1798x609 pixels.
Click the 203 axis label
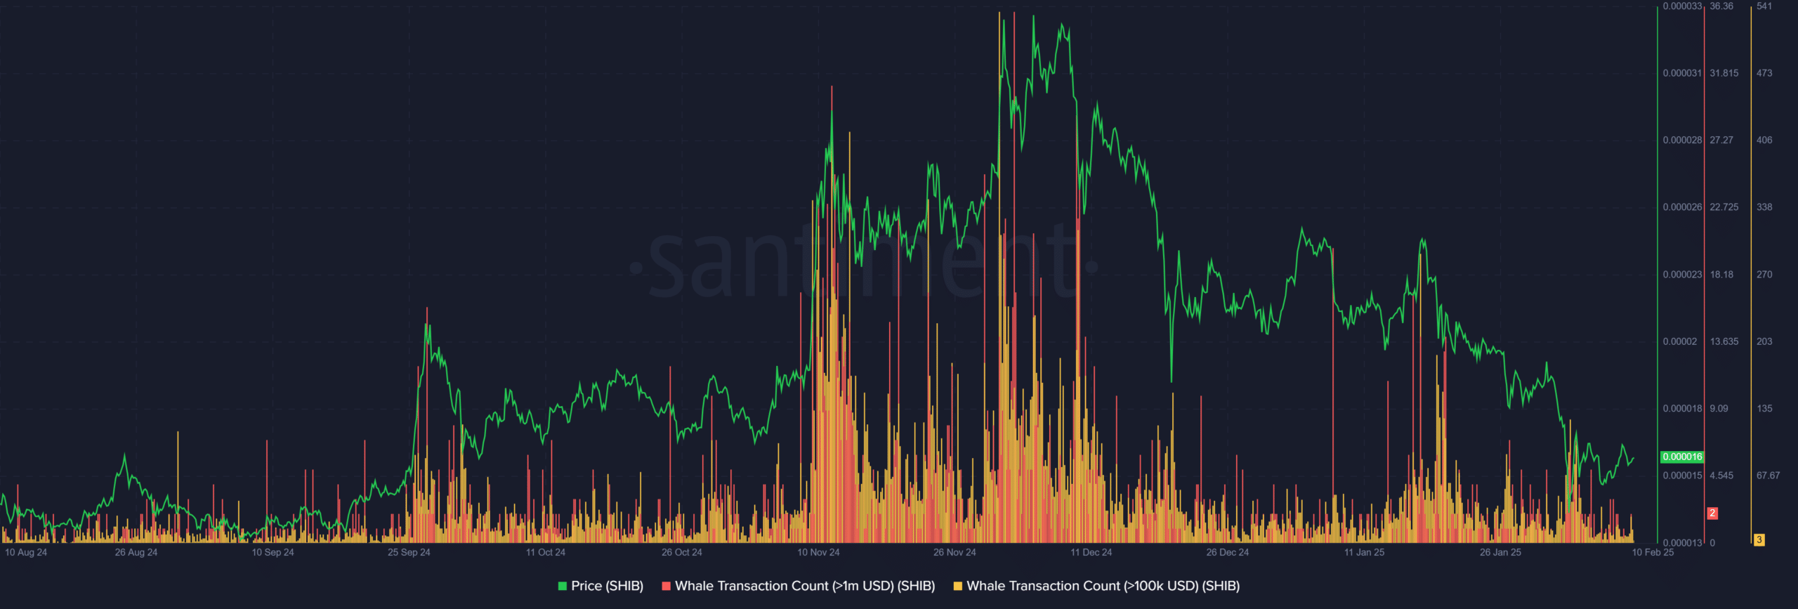point(1764,341)
